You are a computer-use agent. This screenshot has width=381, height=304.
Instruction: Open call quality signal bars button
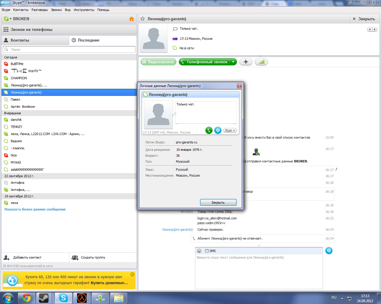[x=261, y=62]
